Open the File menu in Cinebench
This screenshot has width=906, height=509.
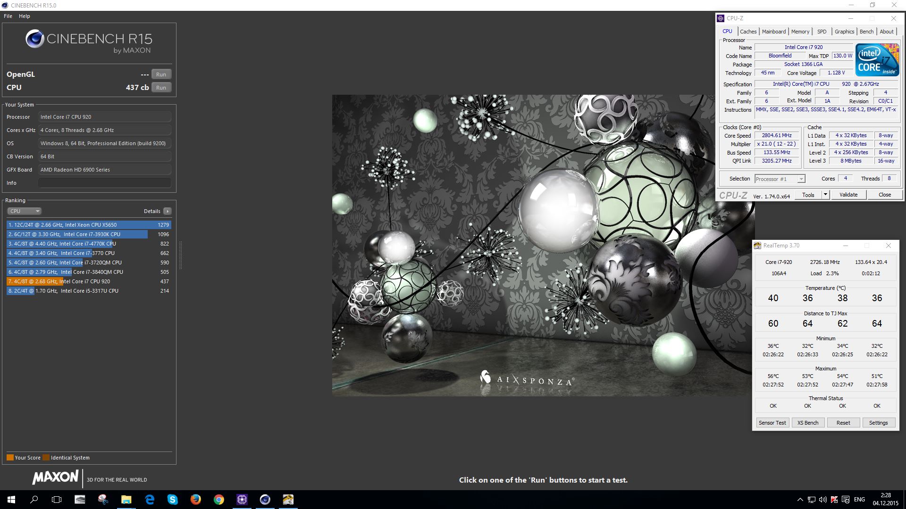coord(8,16)
